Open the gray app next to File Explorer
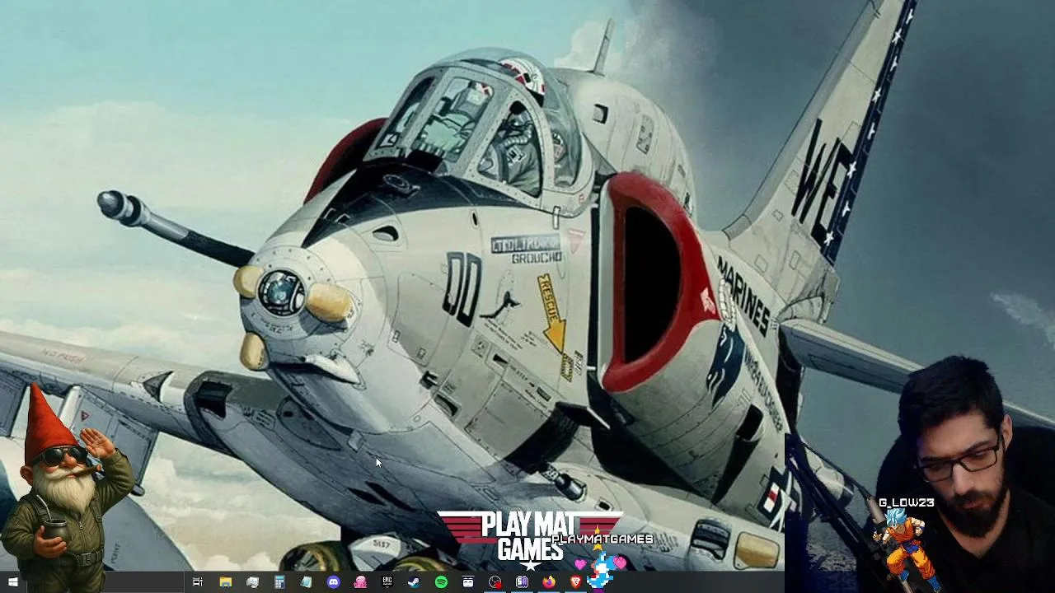This screenshot has height=593, width=1055. (252, 582)
